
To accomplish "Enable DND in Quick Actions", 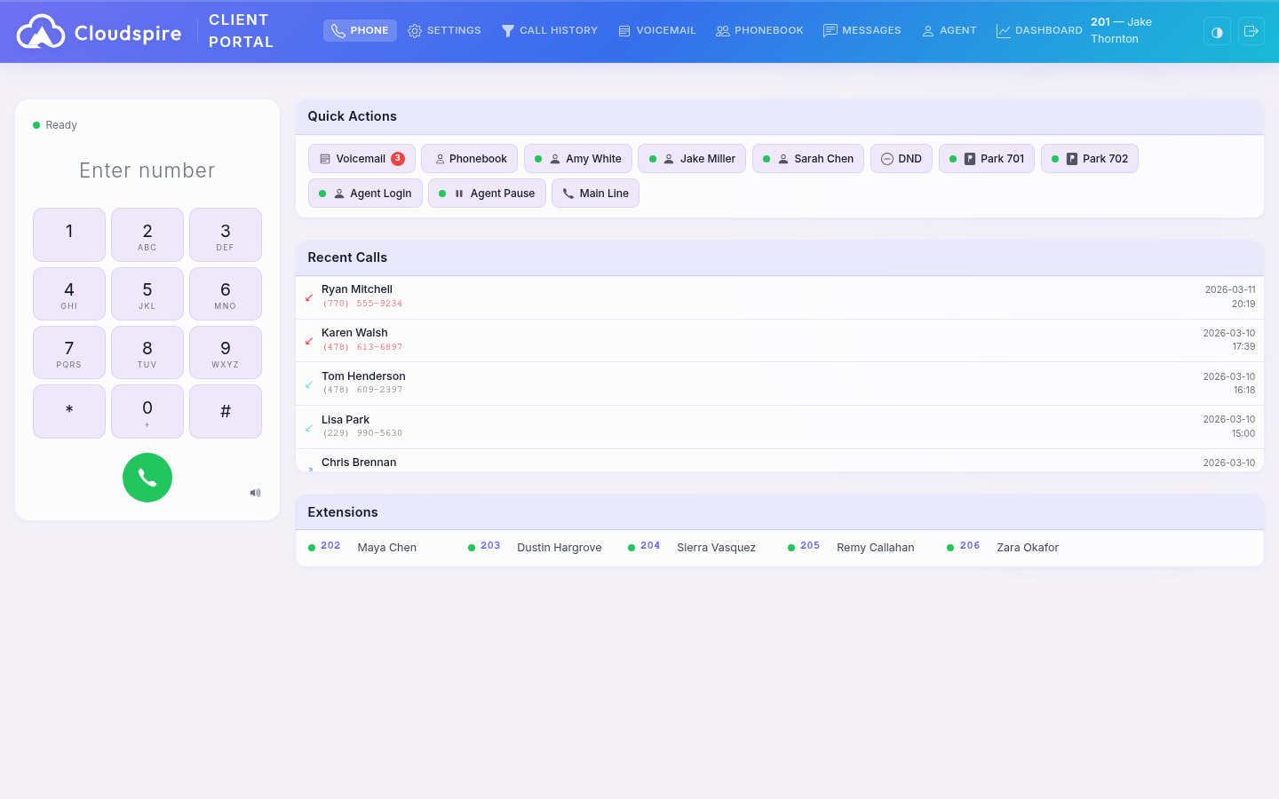I will [901, 158].
